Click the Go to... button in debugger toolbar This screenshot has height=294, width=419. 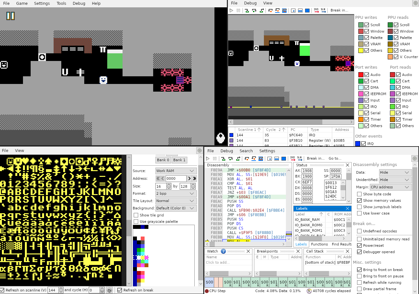[335, 159]
